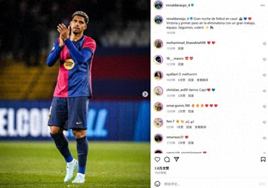The height and width of the screenshot is (188, 268).
Task: Reply to omarwac21's comment
Action: point(191,143)
